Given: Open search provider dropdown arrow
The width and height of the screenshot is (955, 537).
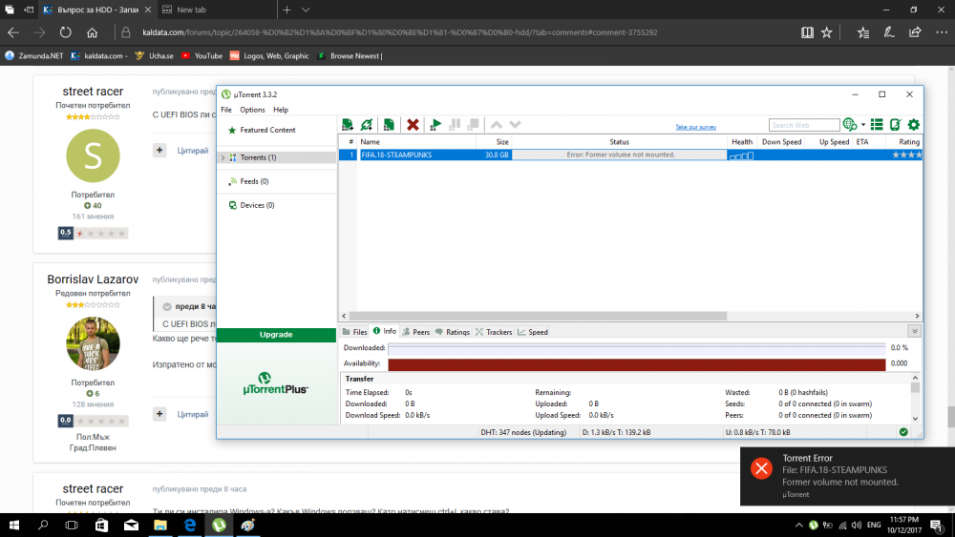Looking at the screenshot, I should tap(863, 125).
